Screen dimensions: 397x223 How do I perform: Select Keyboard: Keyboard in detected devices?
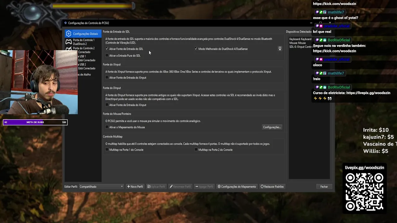coord(300,39)
